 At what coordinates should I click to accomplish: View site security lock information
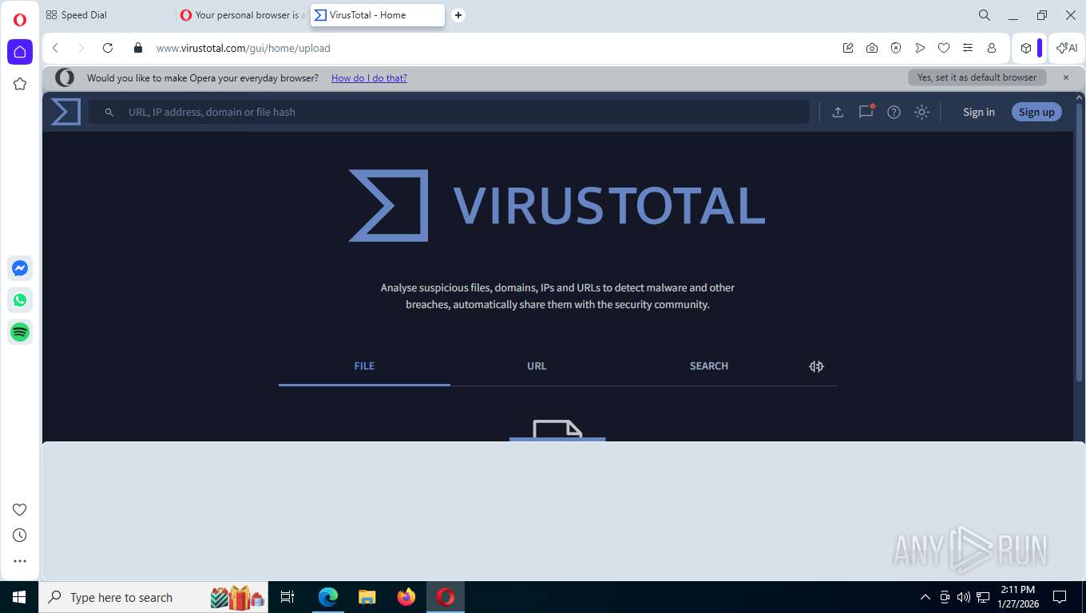[x=138, y=48]
